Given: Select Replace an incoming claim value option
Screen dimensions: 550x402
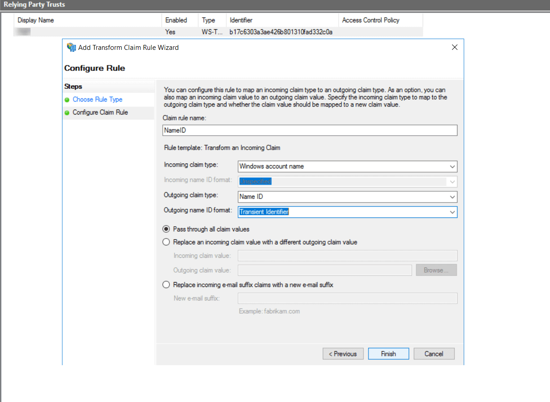Looking at the screenshot, I should coord(166,242).
